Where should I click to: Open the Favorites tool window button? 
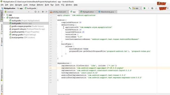[2, 89]
